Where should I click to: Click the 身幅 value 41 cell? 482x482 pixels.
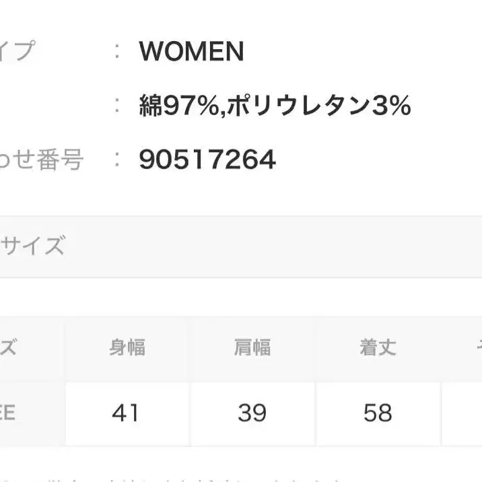pos(127,413)
